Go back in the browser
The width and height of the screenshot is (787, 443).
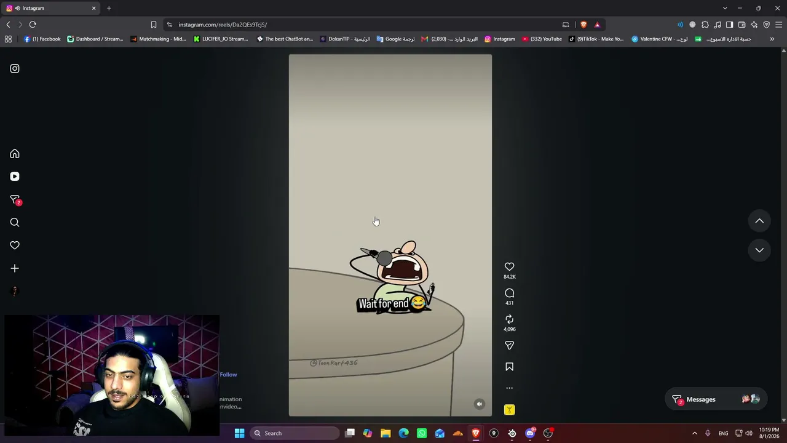click(x=8, y=25)
